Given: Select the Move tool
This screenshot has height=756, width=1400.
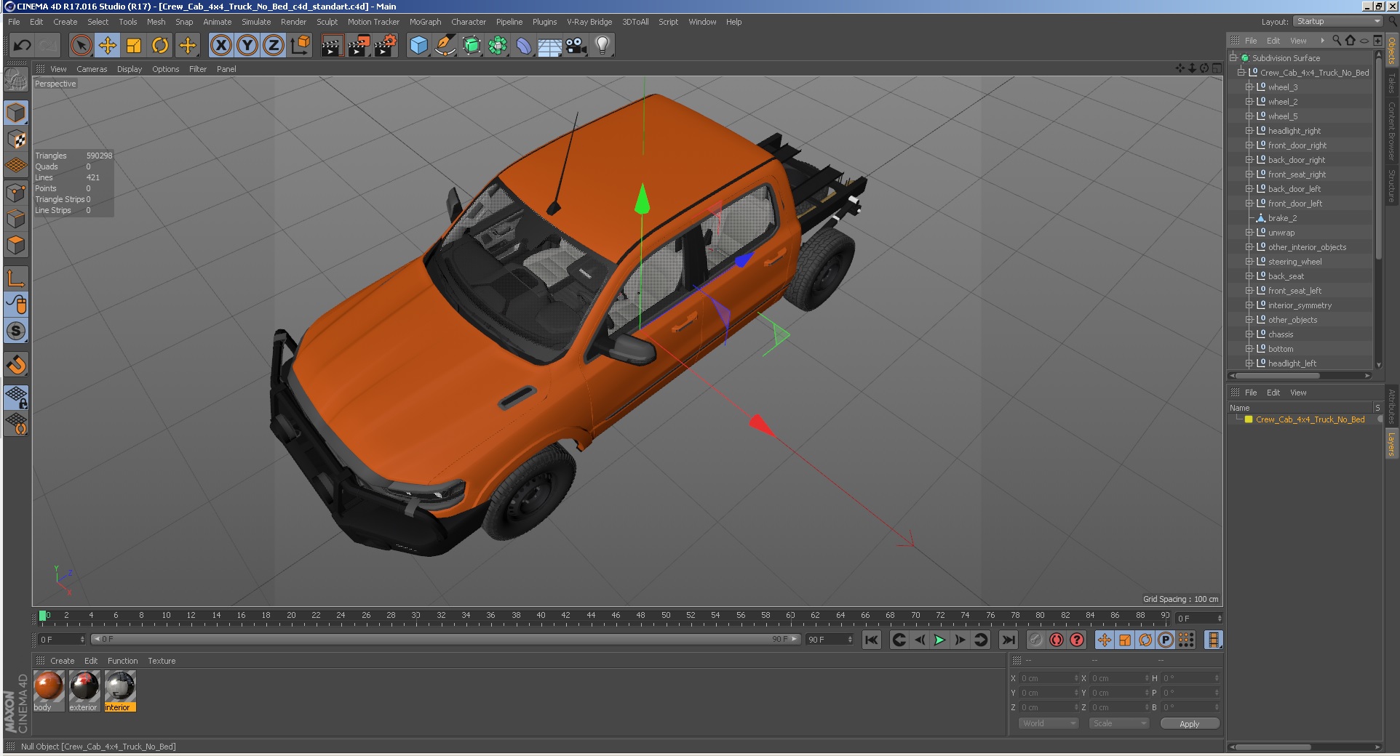Looking at the screenshot, I should click(108, 46).
